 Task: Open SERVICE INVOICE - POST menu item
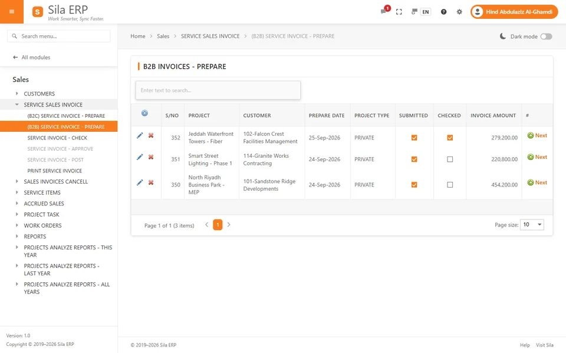tap(55, 159)
